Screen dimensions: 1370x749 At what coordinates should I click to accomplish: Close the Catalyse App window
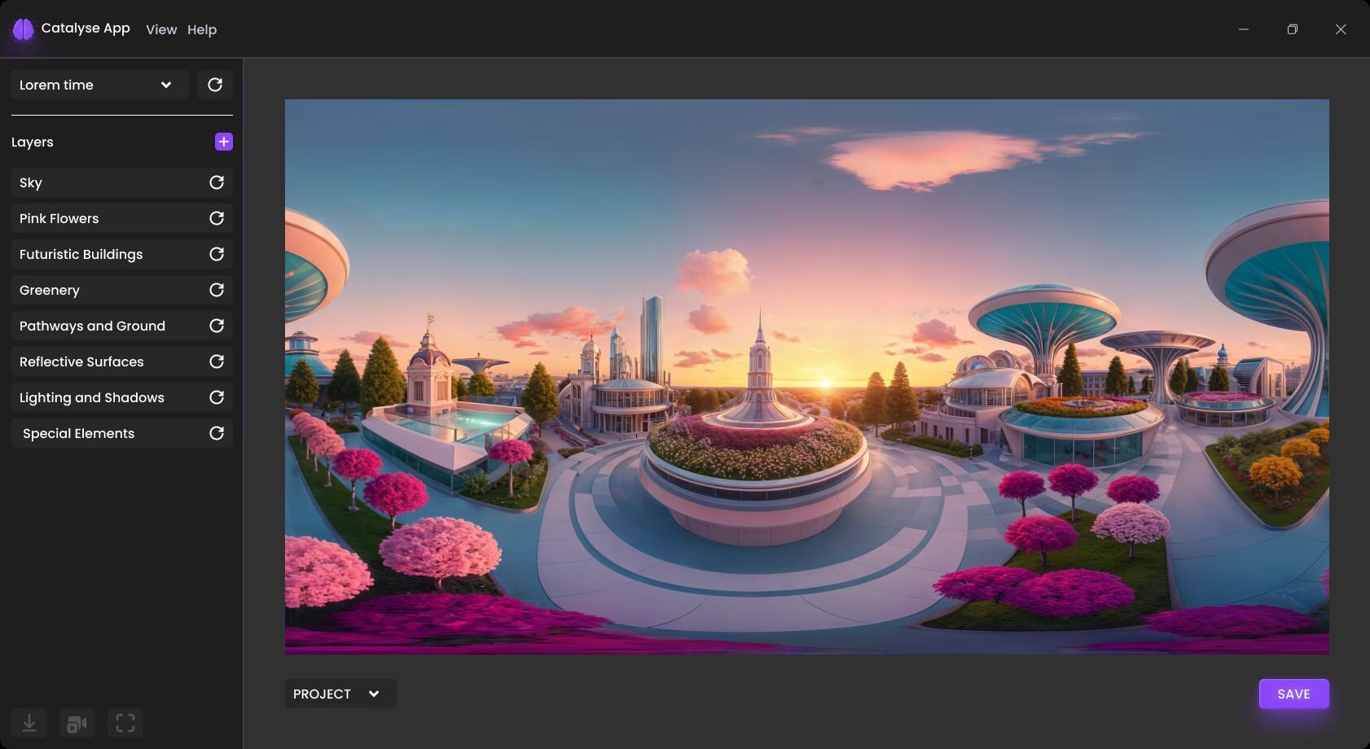tap(1341, 29)
